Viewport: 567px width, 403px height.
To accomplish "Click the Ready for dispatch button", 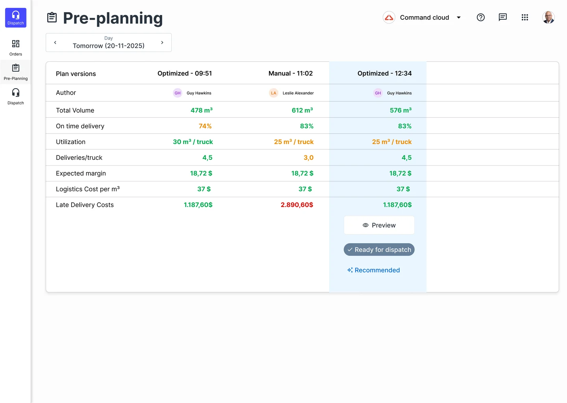I will click(x=379, y=250).
